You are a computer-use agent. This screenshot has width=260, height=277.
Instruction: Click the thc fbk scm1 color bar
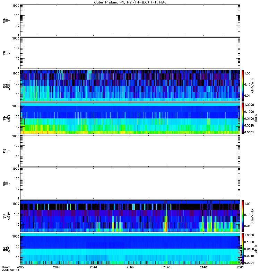pyautogui.click(x=243, y=249)
